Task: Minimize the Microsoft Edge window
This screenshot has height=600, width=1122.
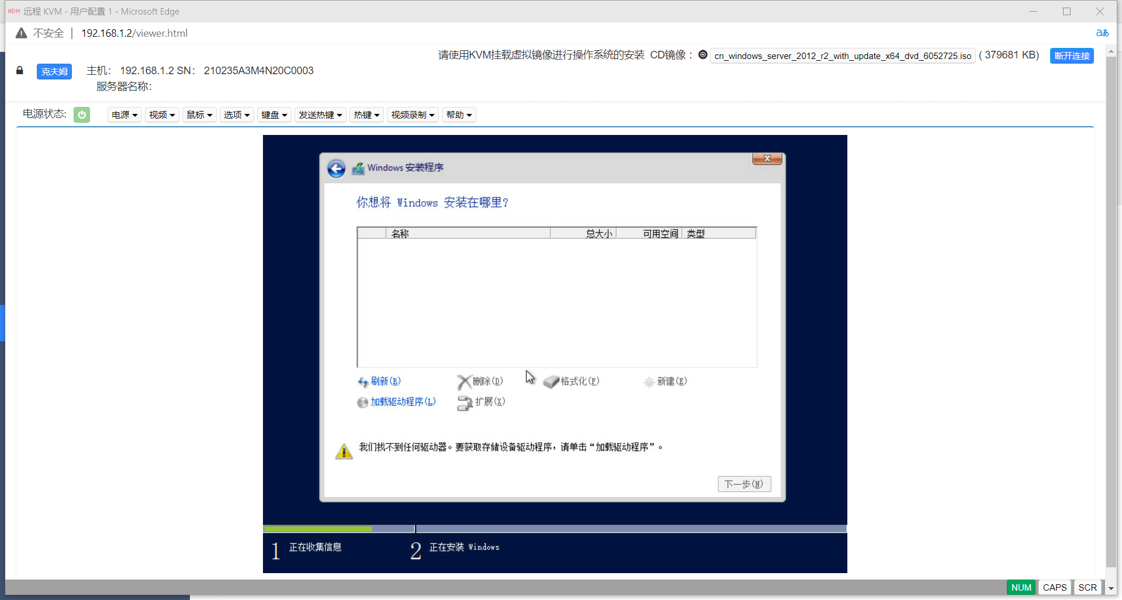Action: click(x=1033, y=11)
